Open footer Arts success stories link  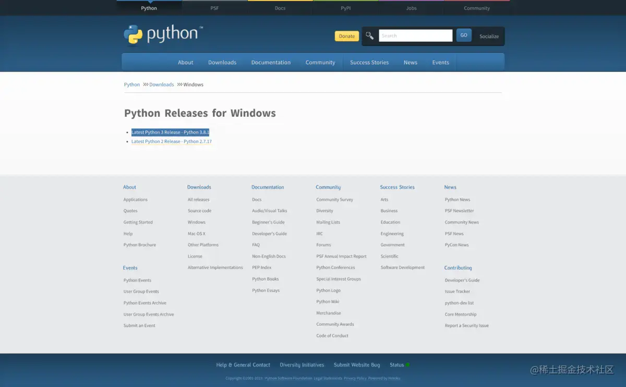coord(384,200)
